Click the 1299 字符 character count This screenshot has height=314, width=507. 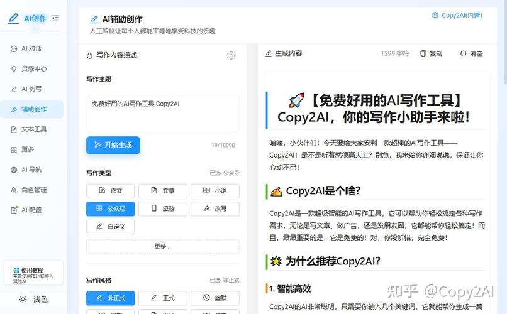pyautogui.click(x=395, y=53)
